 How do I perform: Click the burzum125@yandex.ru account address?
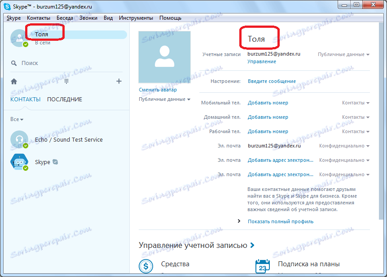click(274, 54)
